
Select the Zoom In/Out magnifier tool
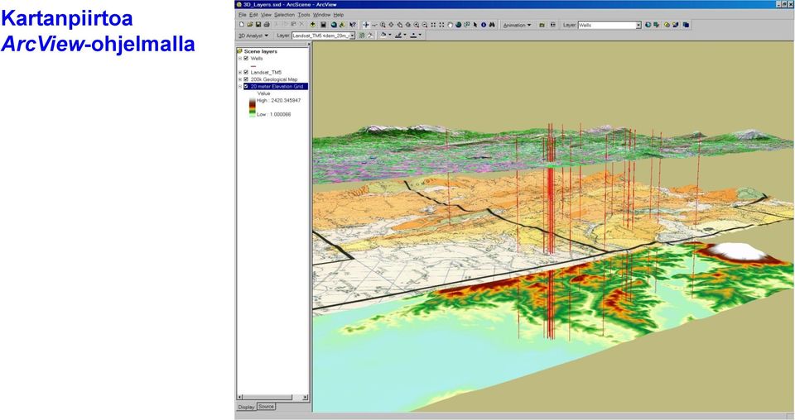tap(383, 24)
